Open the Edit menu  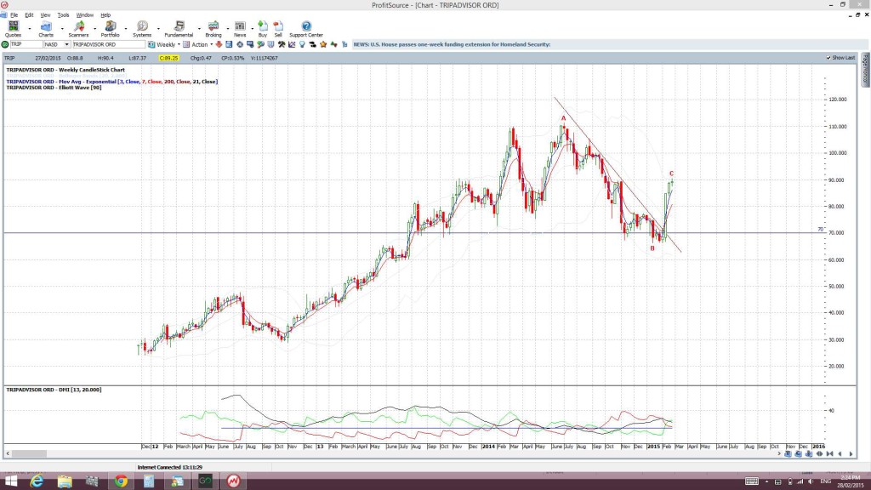(x=29, y=15)
